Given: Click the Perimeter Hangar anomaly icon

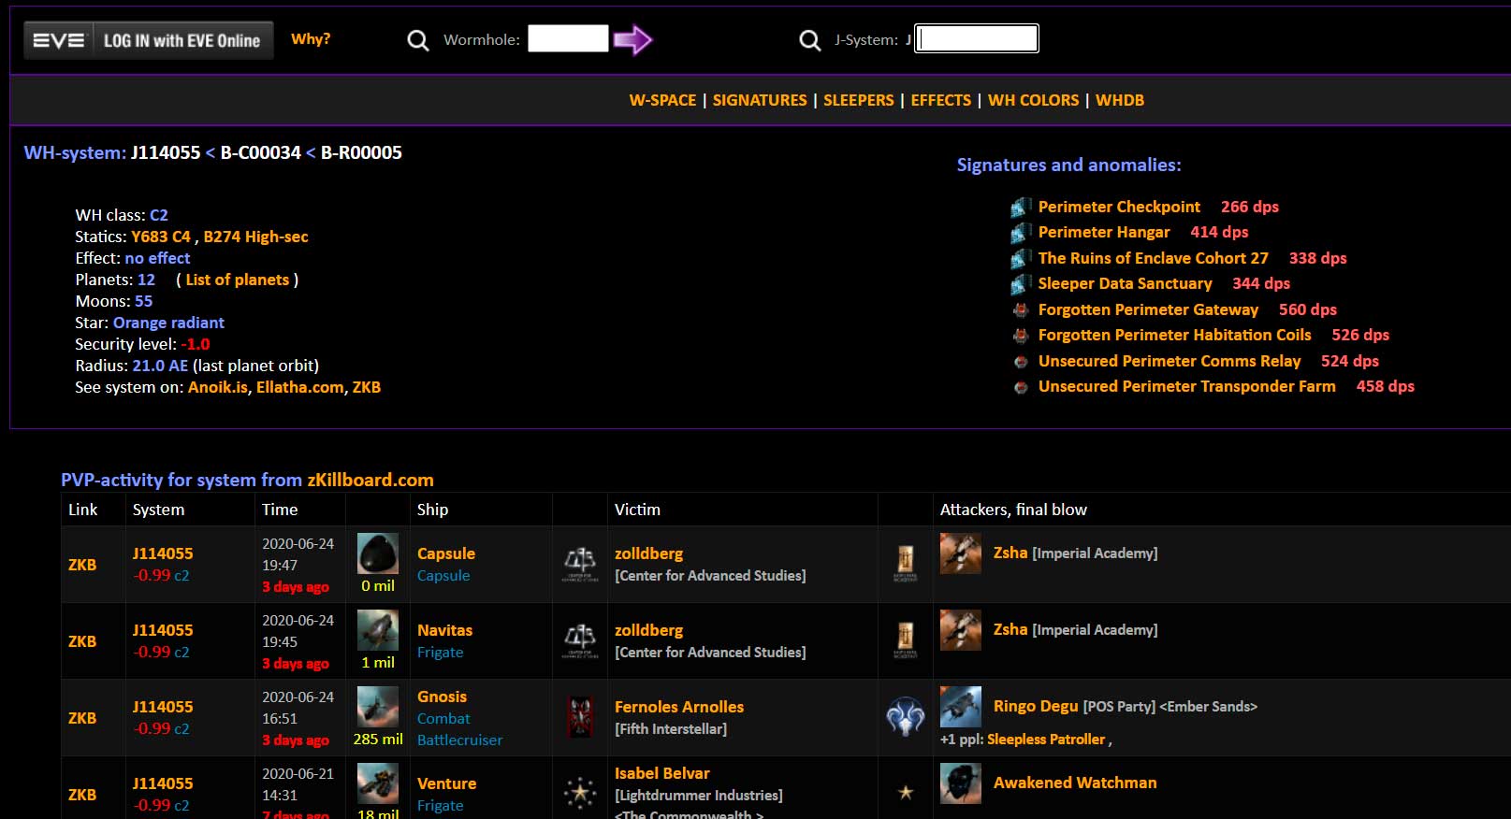Looking at the screenshot, I should (1021, 232).
